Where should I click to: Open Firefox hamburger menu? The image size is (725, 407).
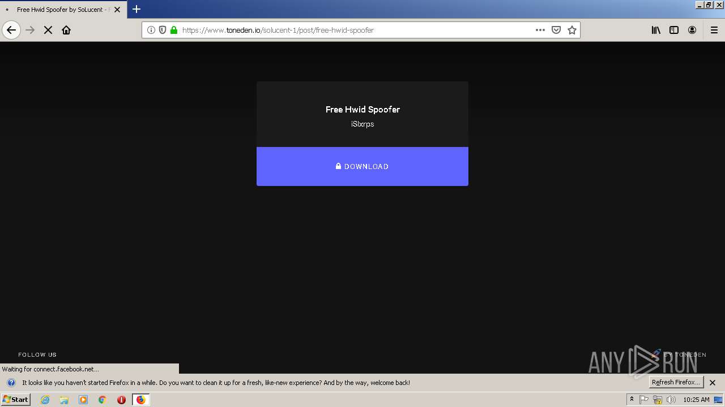[714, 30]
